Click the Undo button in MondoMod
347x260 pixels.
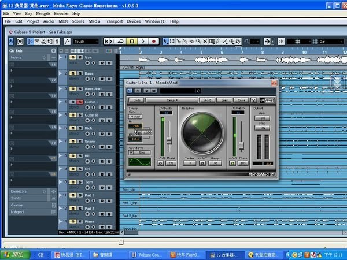[136, 99]
